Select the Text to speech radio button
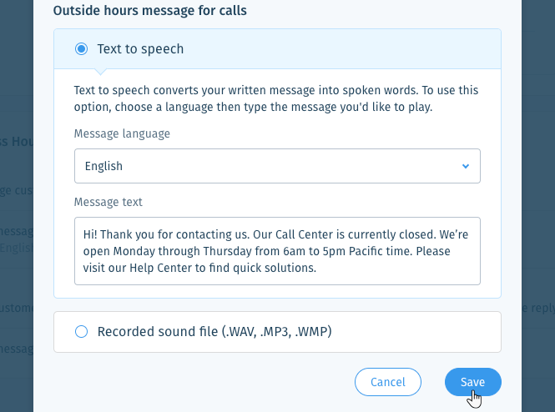The height and width of the screenshot is (412, 555). click(x=82, y=49)
